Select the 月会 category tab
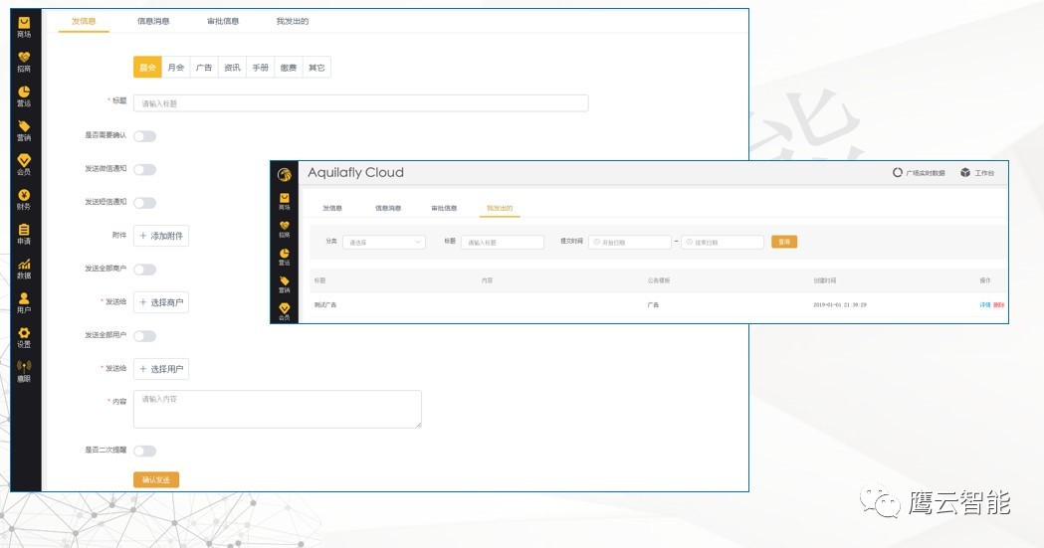The height and width of the screenshot is (548, 1044). 176,68
